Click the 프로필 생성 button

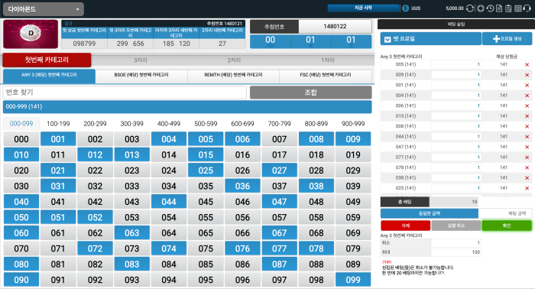point(507,39)
